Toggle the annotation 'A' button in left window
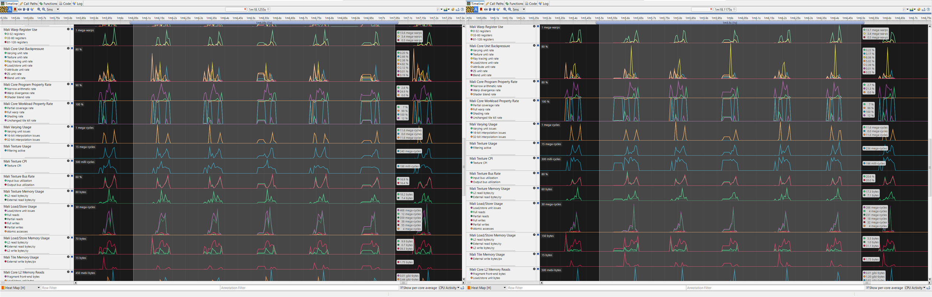This screenshot has width=932, height=297. point(10,10)
